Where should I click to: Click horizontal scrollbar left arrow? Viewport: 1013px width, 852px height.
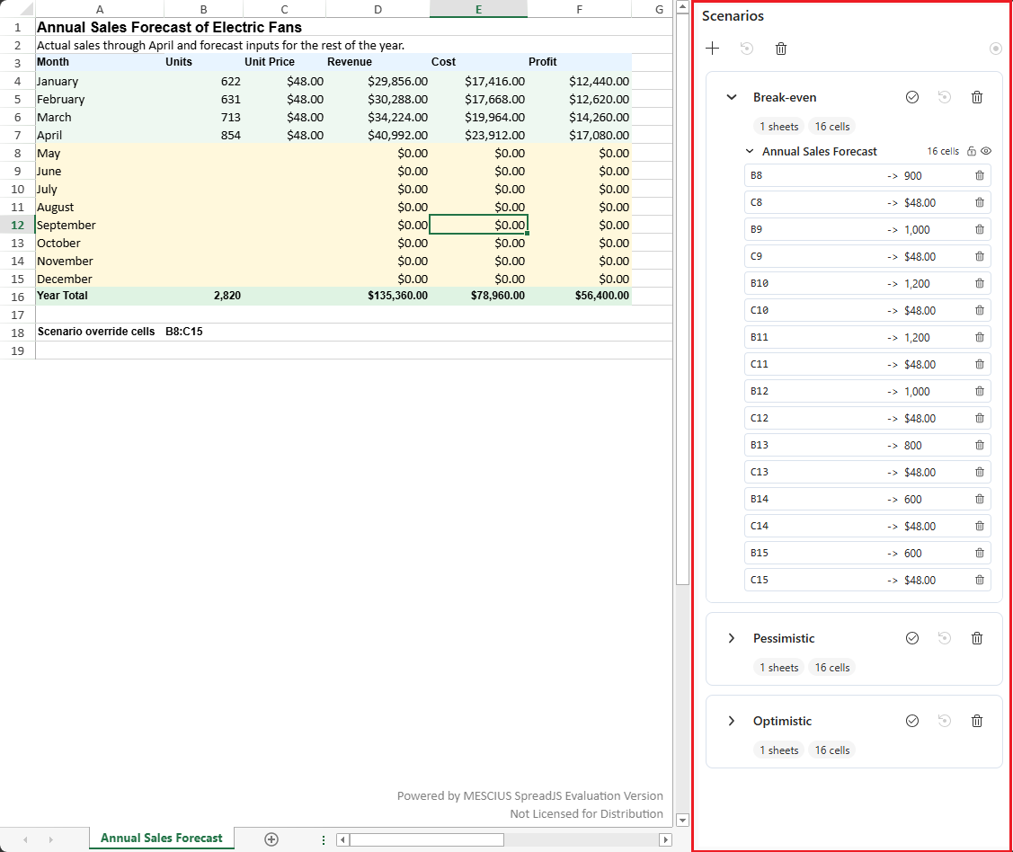tap(343, 839)
